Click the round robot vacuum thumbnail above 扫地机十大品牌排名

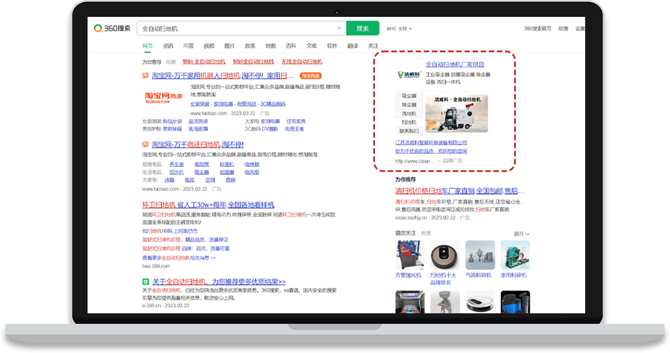(444, 255)
